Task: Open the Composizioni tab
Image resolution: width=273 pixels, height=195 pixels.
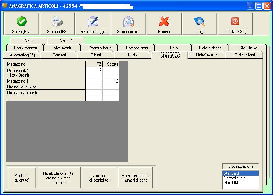Action: click(137, 48)
